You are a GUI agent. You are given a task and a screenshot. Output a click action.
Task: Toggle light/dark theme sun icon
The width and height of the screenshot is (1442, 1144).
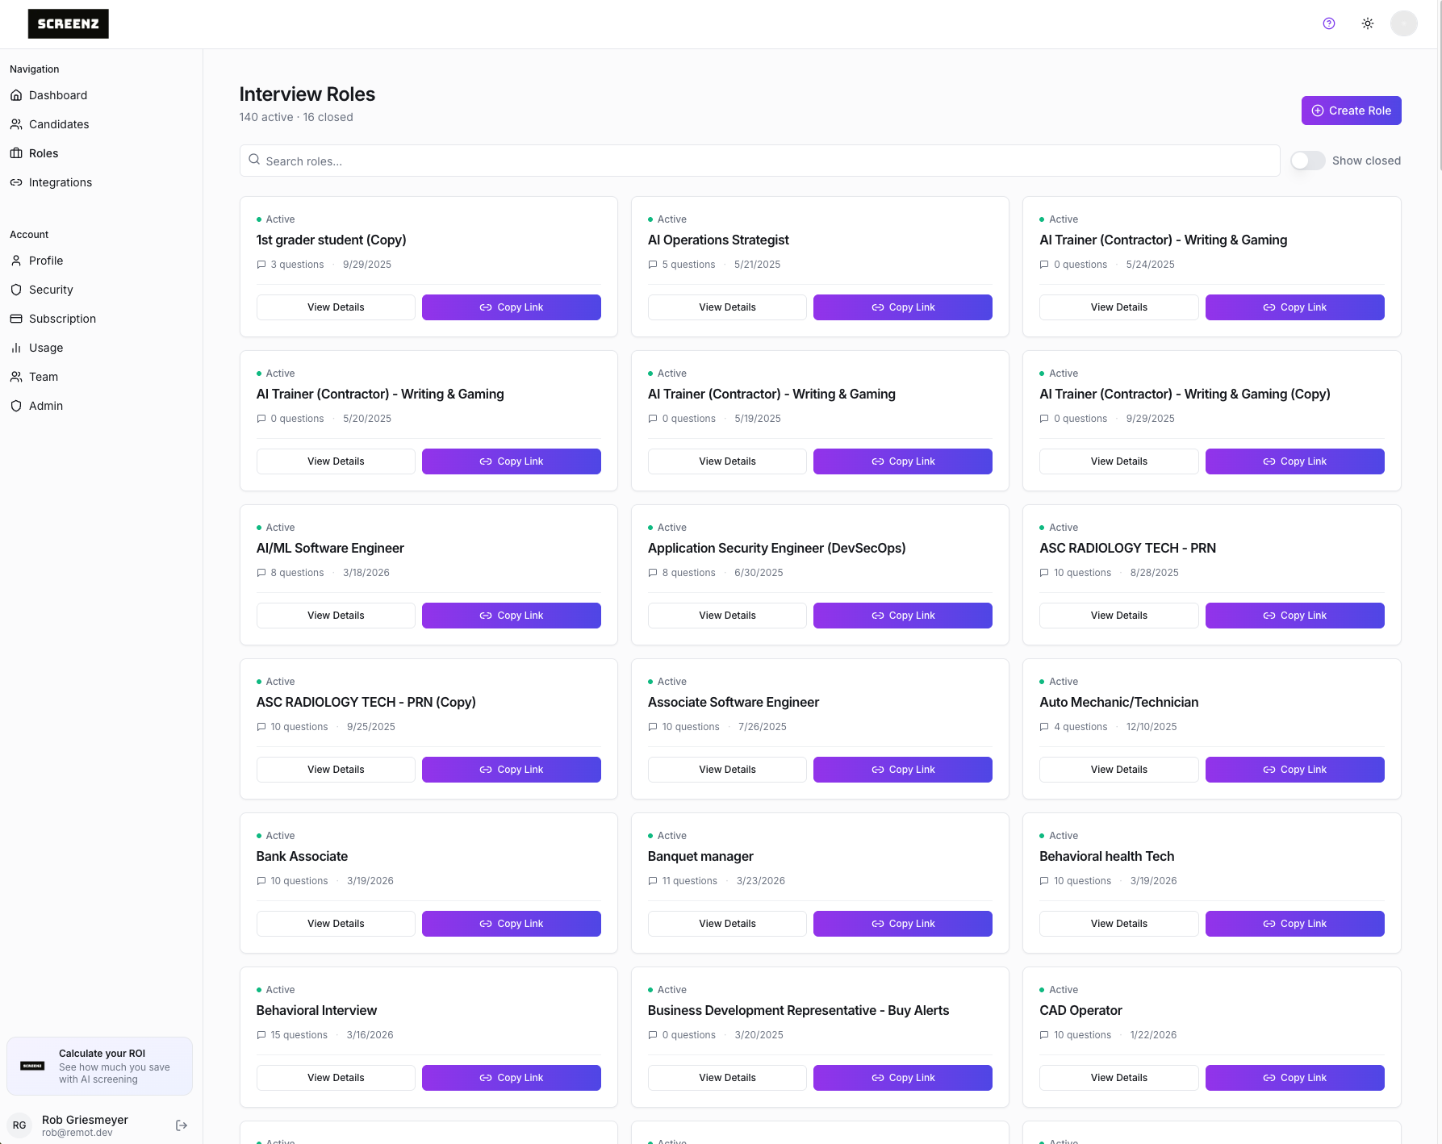click(x=1368, y=23)
